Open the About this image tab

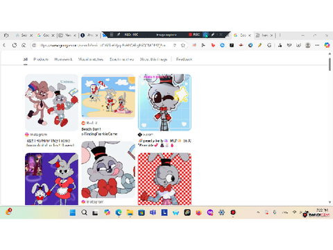click(153, 59)
